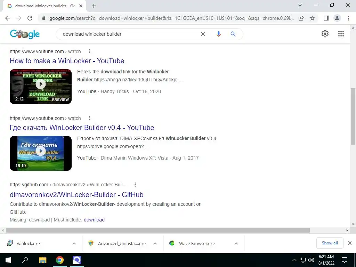Open Google quick settings gear
Image resolution: width=356 pixels, height=267 pixels.
[x=325, y=34]
